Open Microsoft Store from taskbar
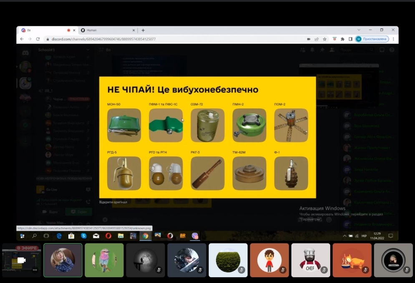 [x=71, y=236]
